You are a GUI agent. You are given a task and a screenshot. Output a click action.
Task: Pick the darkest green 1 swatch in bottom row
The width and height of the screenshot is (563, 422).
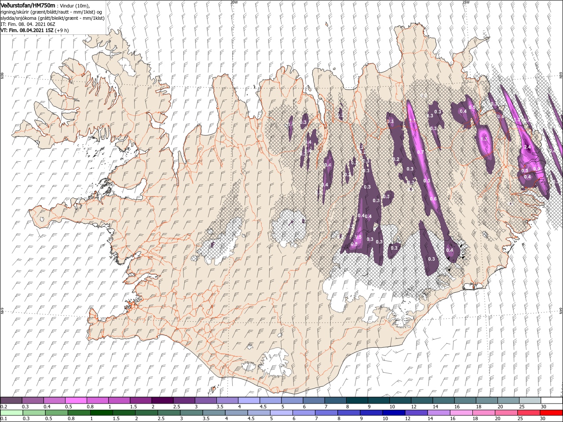pos(102,413)
